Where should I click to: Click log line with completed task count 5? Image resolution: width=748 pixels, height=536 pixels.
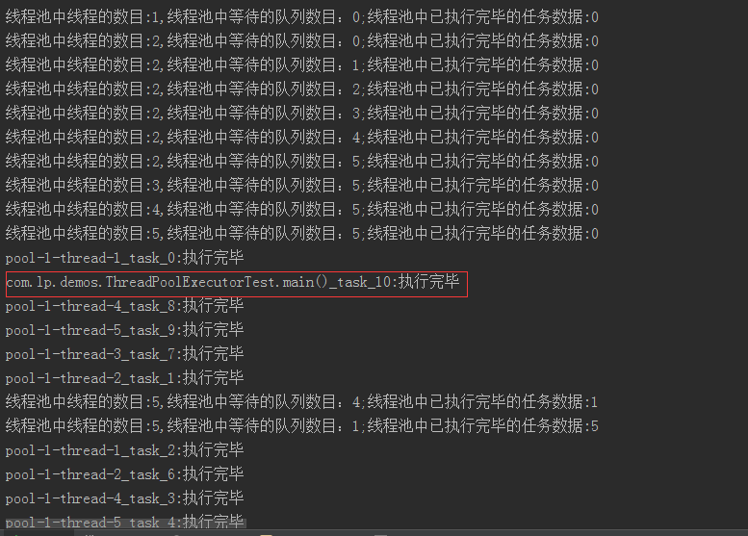[302, 426]
